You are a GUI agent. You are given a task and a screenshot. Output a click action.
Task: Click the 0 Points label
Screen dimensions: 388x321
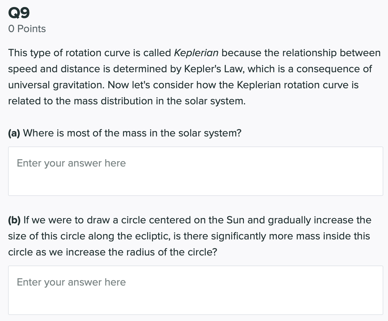pos(27,29)
